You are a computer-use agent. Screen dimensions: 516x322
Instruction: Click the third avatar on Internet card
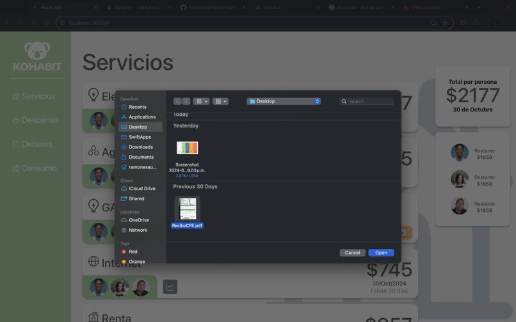[141, 287]
